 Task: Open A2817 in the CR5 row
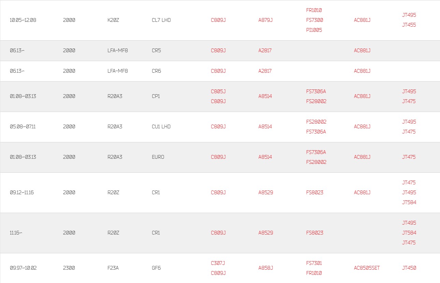(265, 51)
